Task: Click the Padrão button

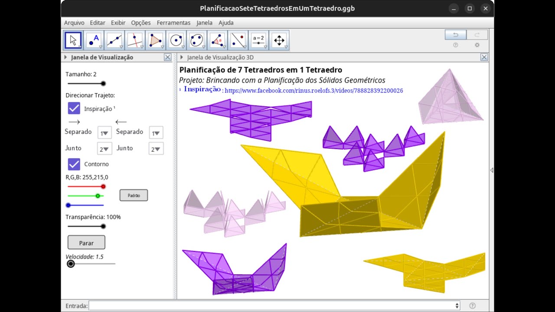Action: (134, 195)
